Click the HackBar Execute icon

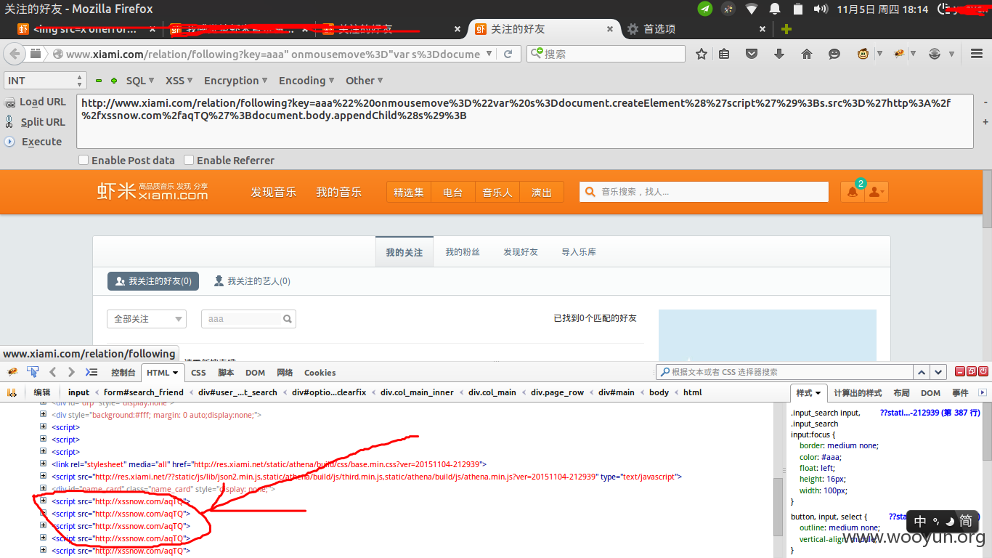(x=10, y=142)
